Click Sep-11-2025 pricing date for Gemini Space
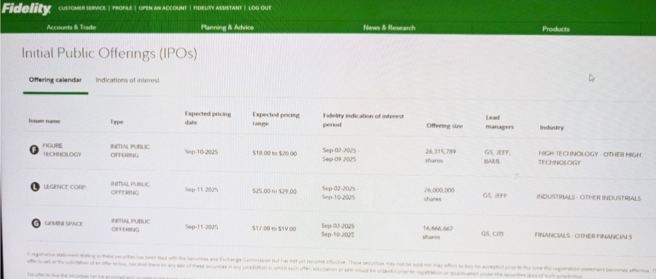Viewport: 656px width, 279px height. [x=201, y=227]
